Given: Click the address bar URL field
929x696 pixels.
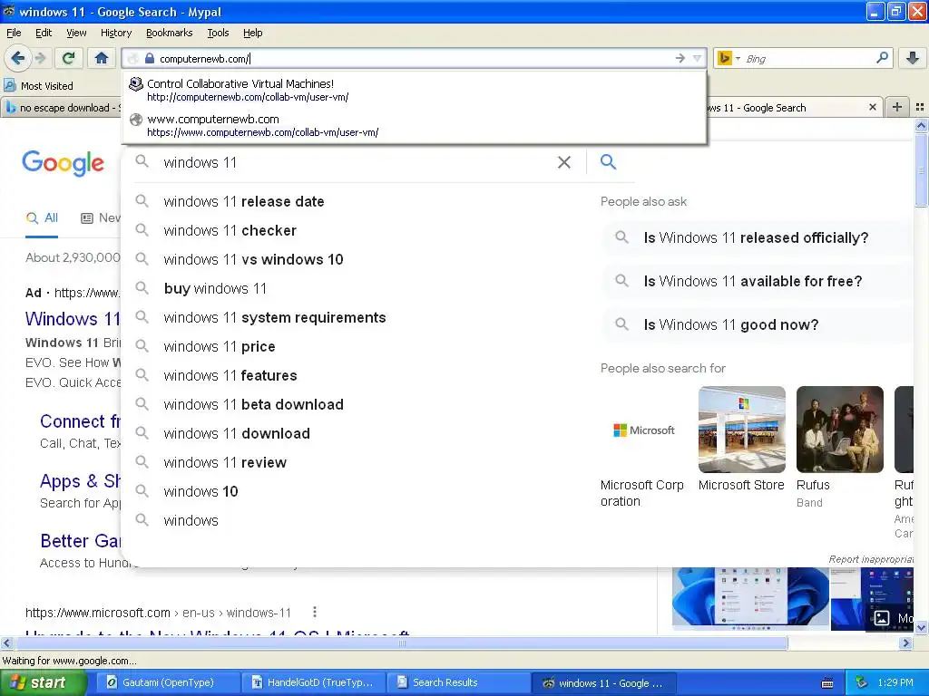Looking at the screenshot, I should (x=415, y=59).
